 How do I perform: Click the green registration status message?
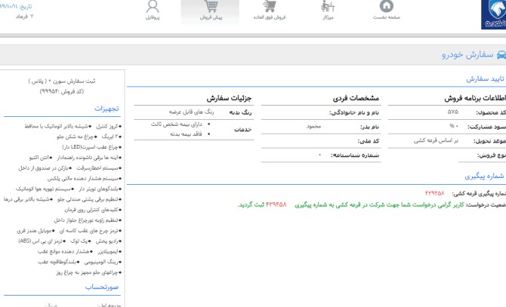tap(350, 204)
